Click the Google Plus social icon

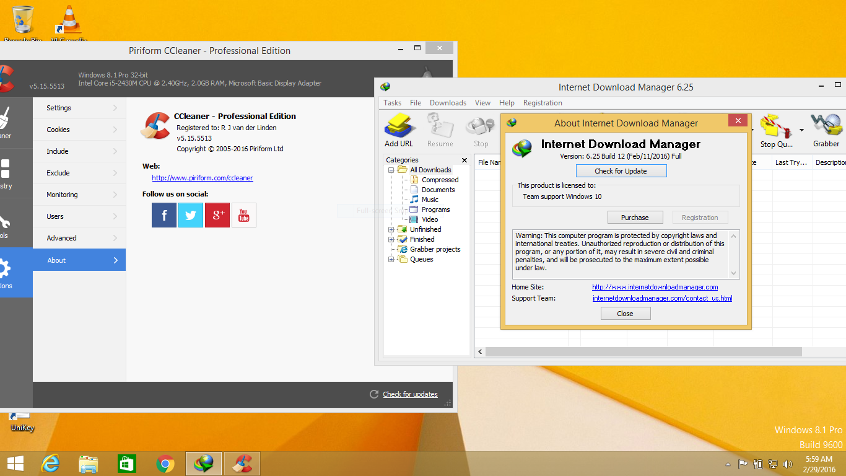tap(217, 215)
